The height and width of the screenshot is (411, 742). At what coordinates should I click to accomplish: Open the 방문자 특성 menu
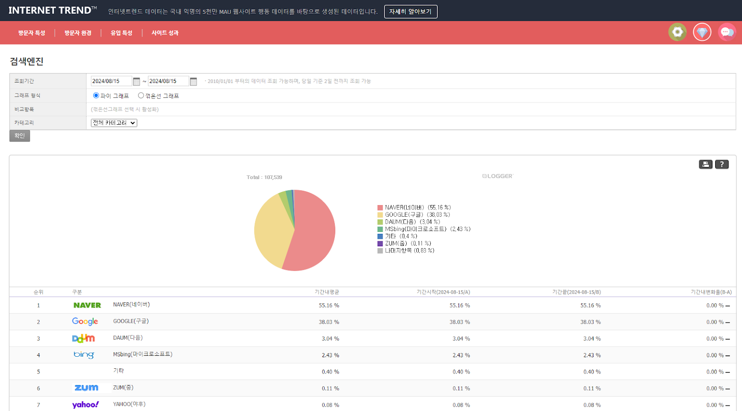[x=32, y=33]
